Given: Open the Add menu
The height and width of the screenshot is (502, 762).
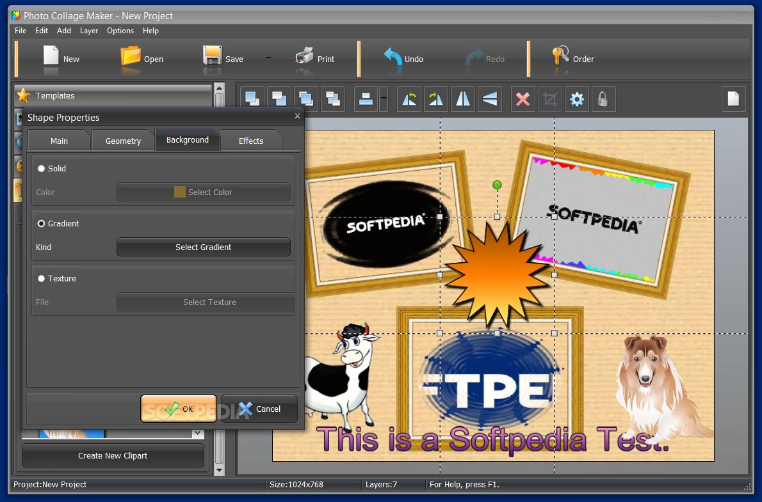Looking at the screenshot, I should point(63,31).
